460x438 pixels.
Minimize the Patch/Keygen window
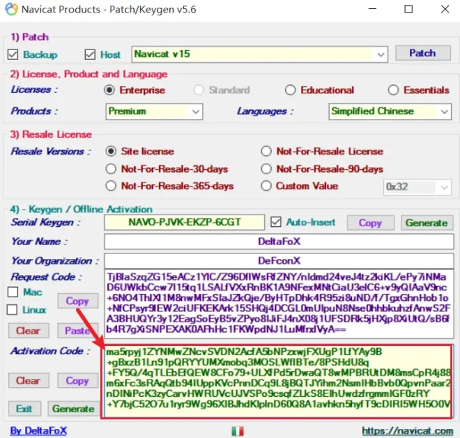point(372,9)
